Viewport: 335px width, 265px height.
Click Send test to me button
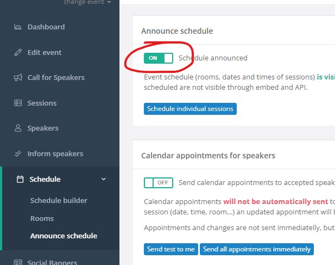pos(171,249)
